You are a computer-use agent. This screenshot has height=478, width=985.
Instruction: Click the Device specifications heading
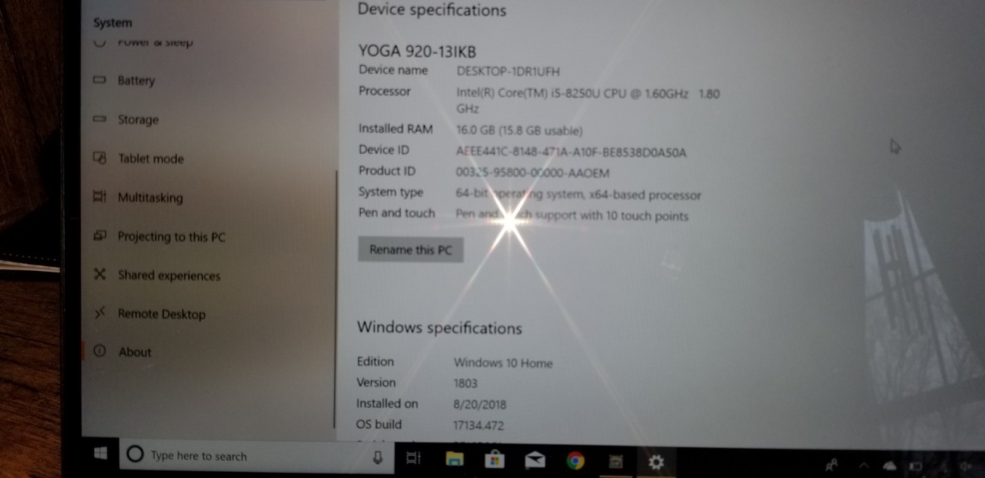pyautogui.click(x=432, y=10)
